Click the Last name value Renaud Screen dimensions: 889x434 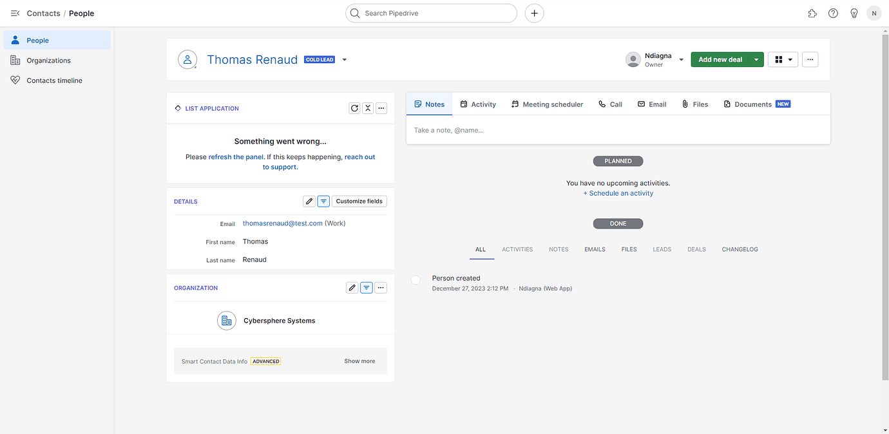254,259
